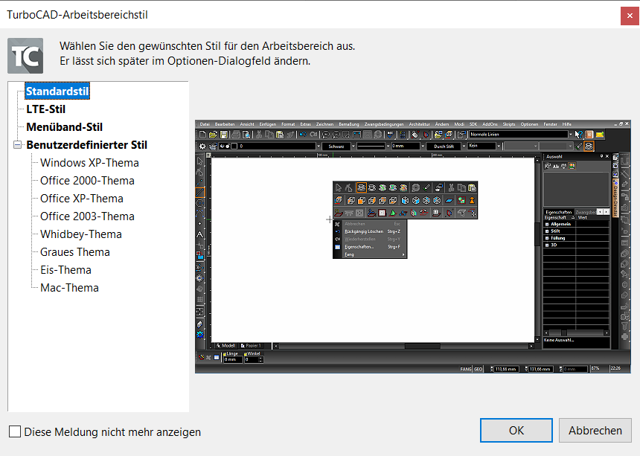
Task: Choose Graues Thema
Action: [75, 252]
